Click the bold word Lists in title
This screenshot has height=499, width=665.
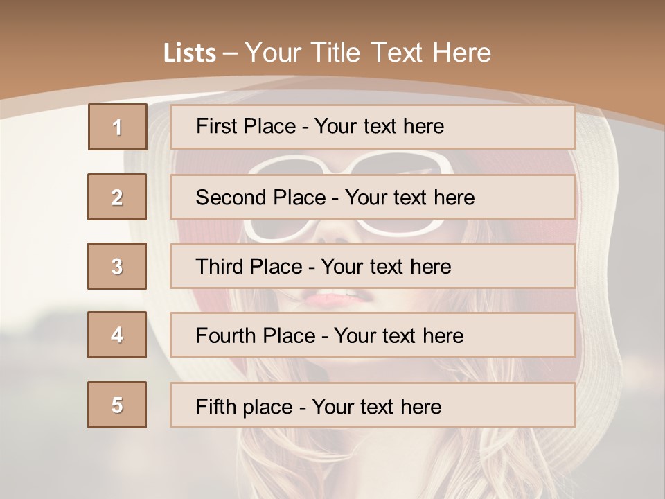click(189, 53)
